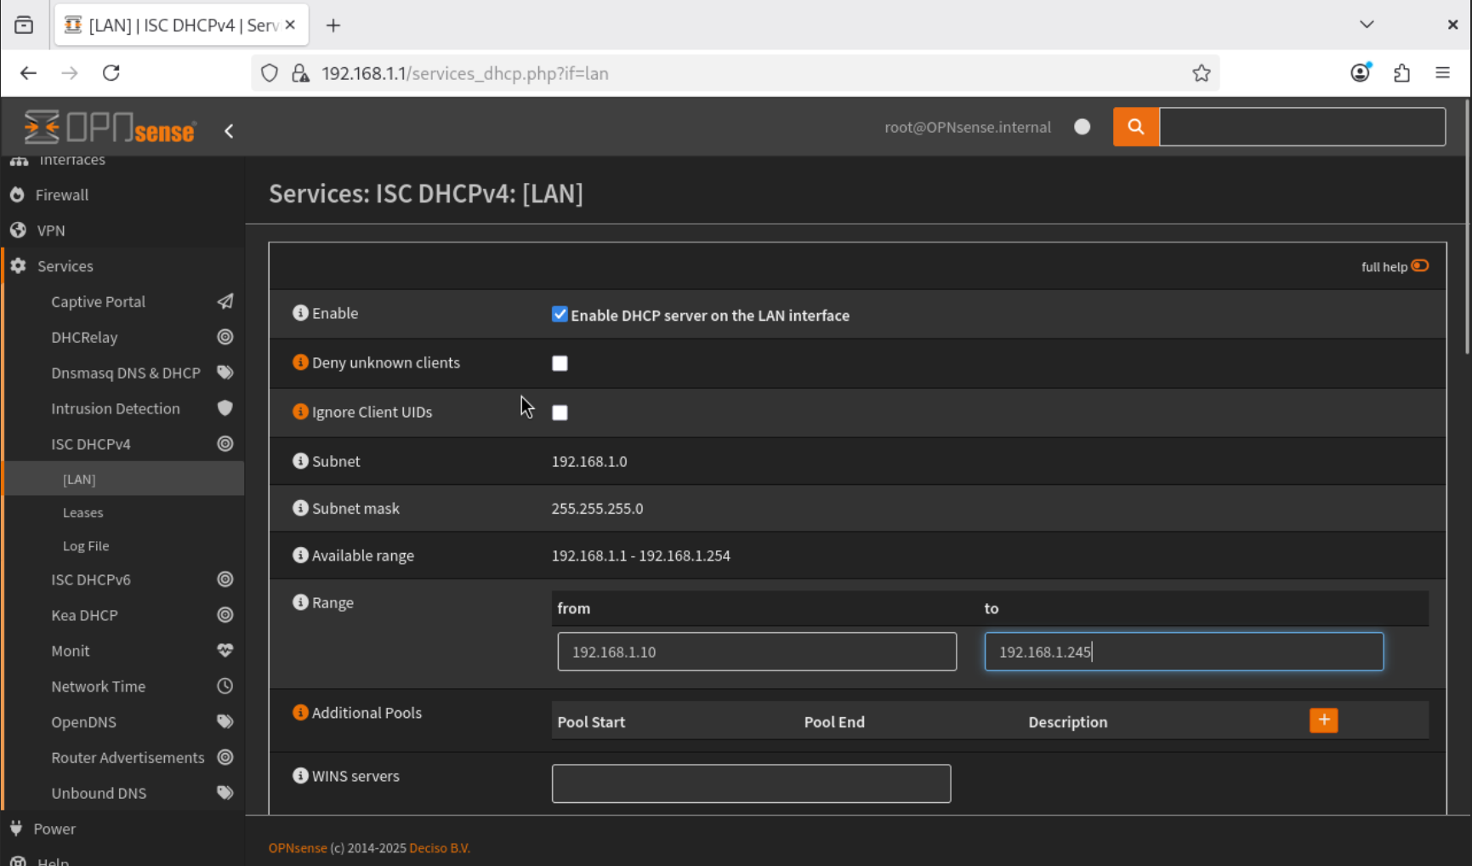The width and height of the screenshot is (1472, 866).
Task: Open Log File under ISC DHCPv4
Action: 85,546
